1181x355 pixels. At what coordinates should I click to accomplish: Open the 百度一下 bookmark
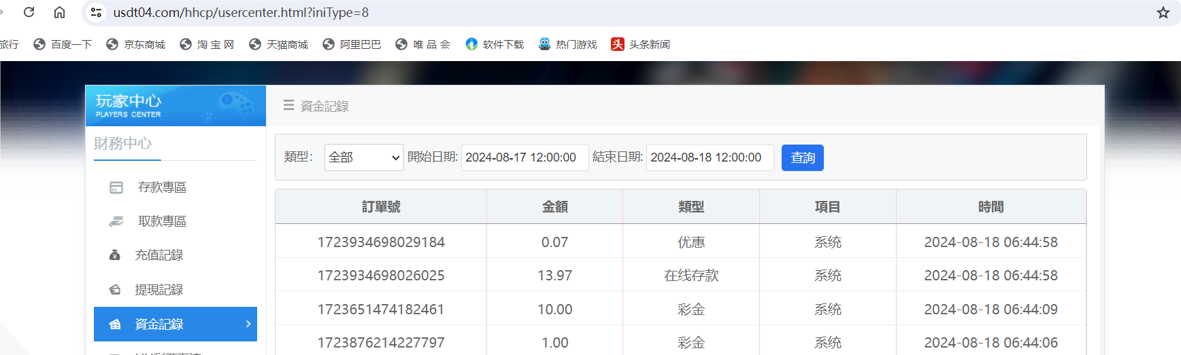pyautogui.click(x=63, y=44)
